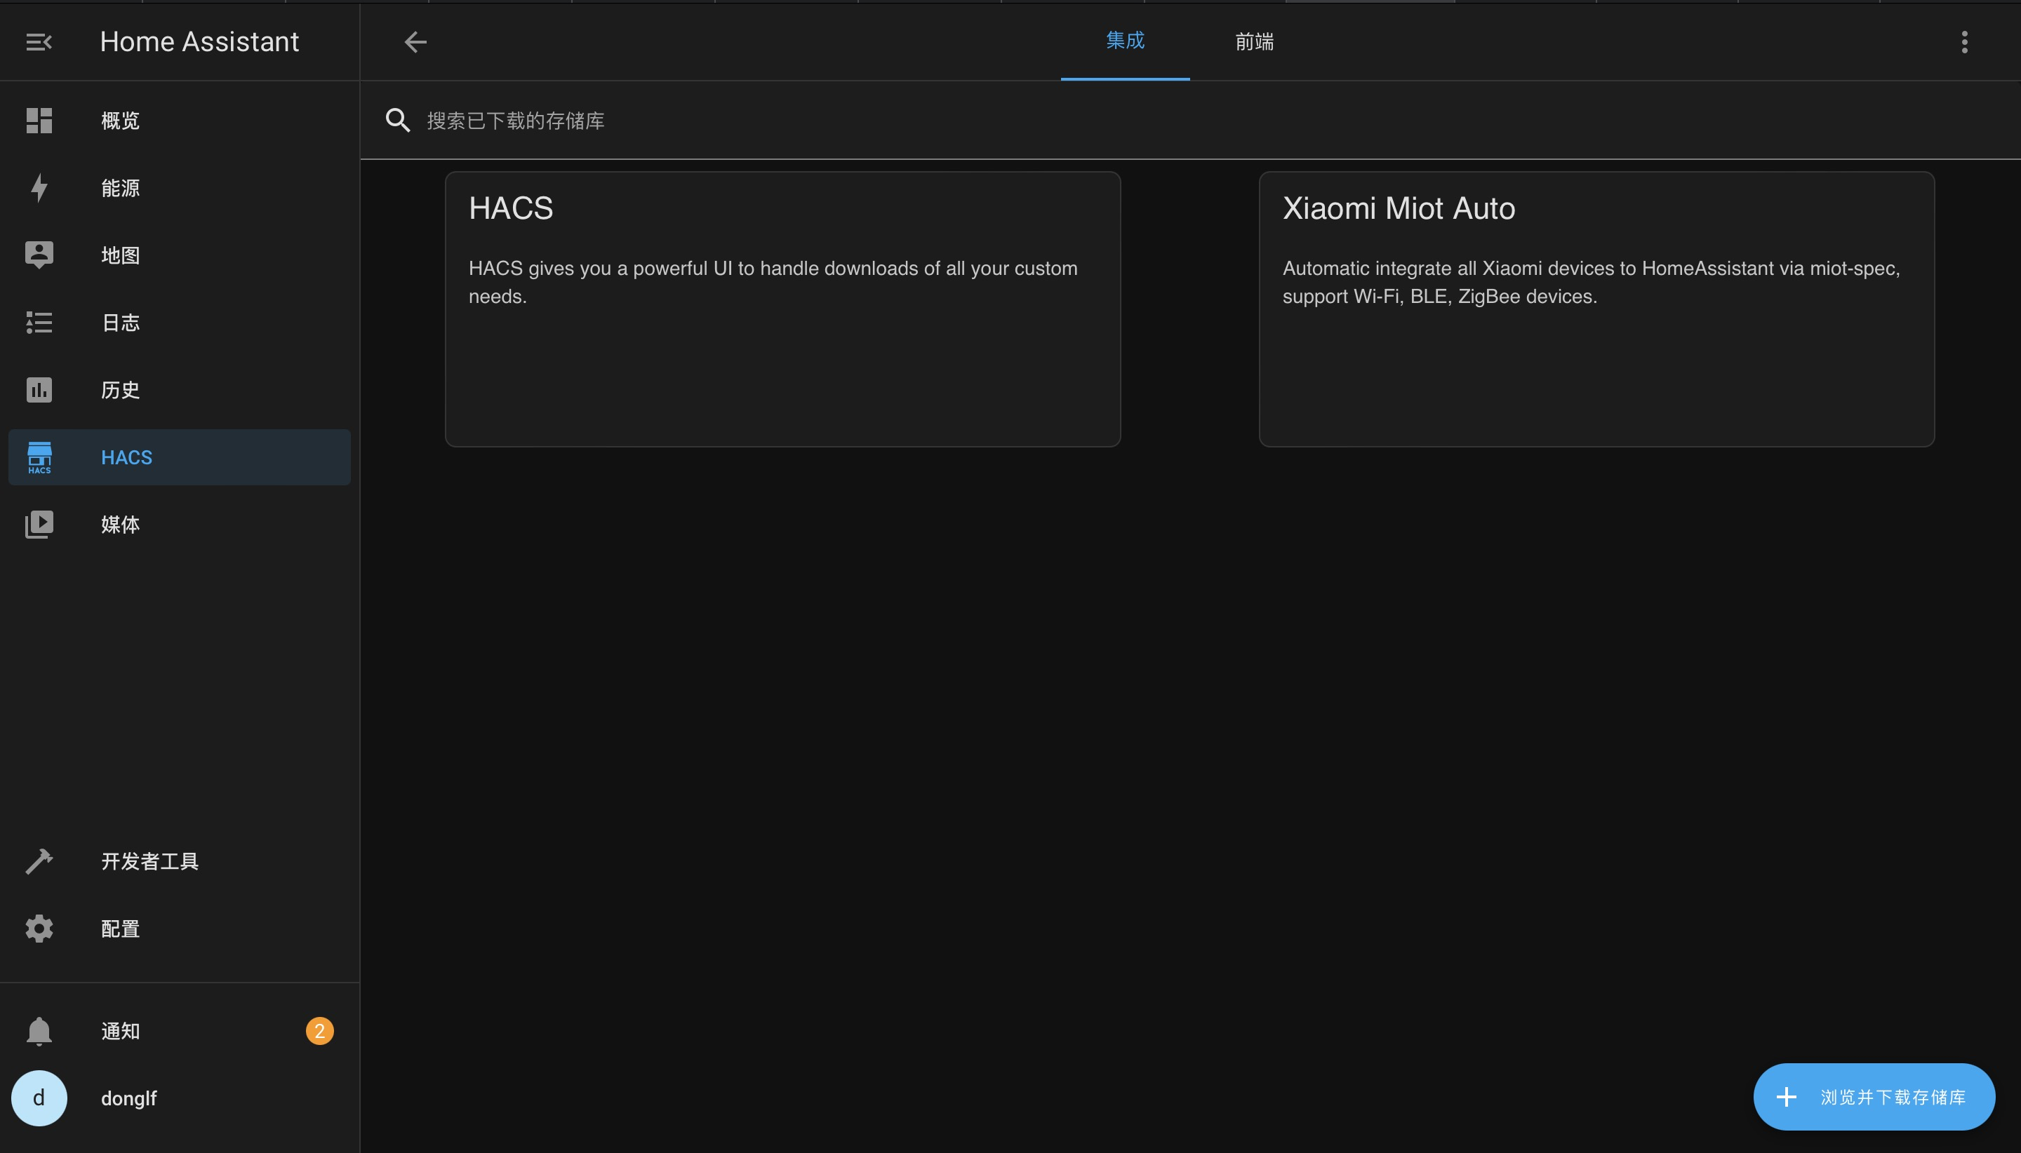2021x1153 pixels.
Task: Switch to the 前端 (Frontend) tab
Action: click(1254, 41)
